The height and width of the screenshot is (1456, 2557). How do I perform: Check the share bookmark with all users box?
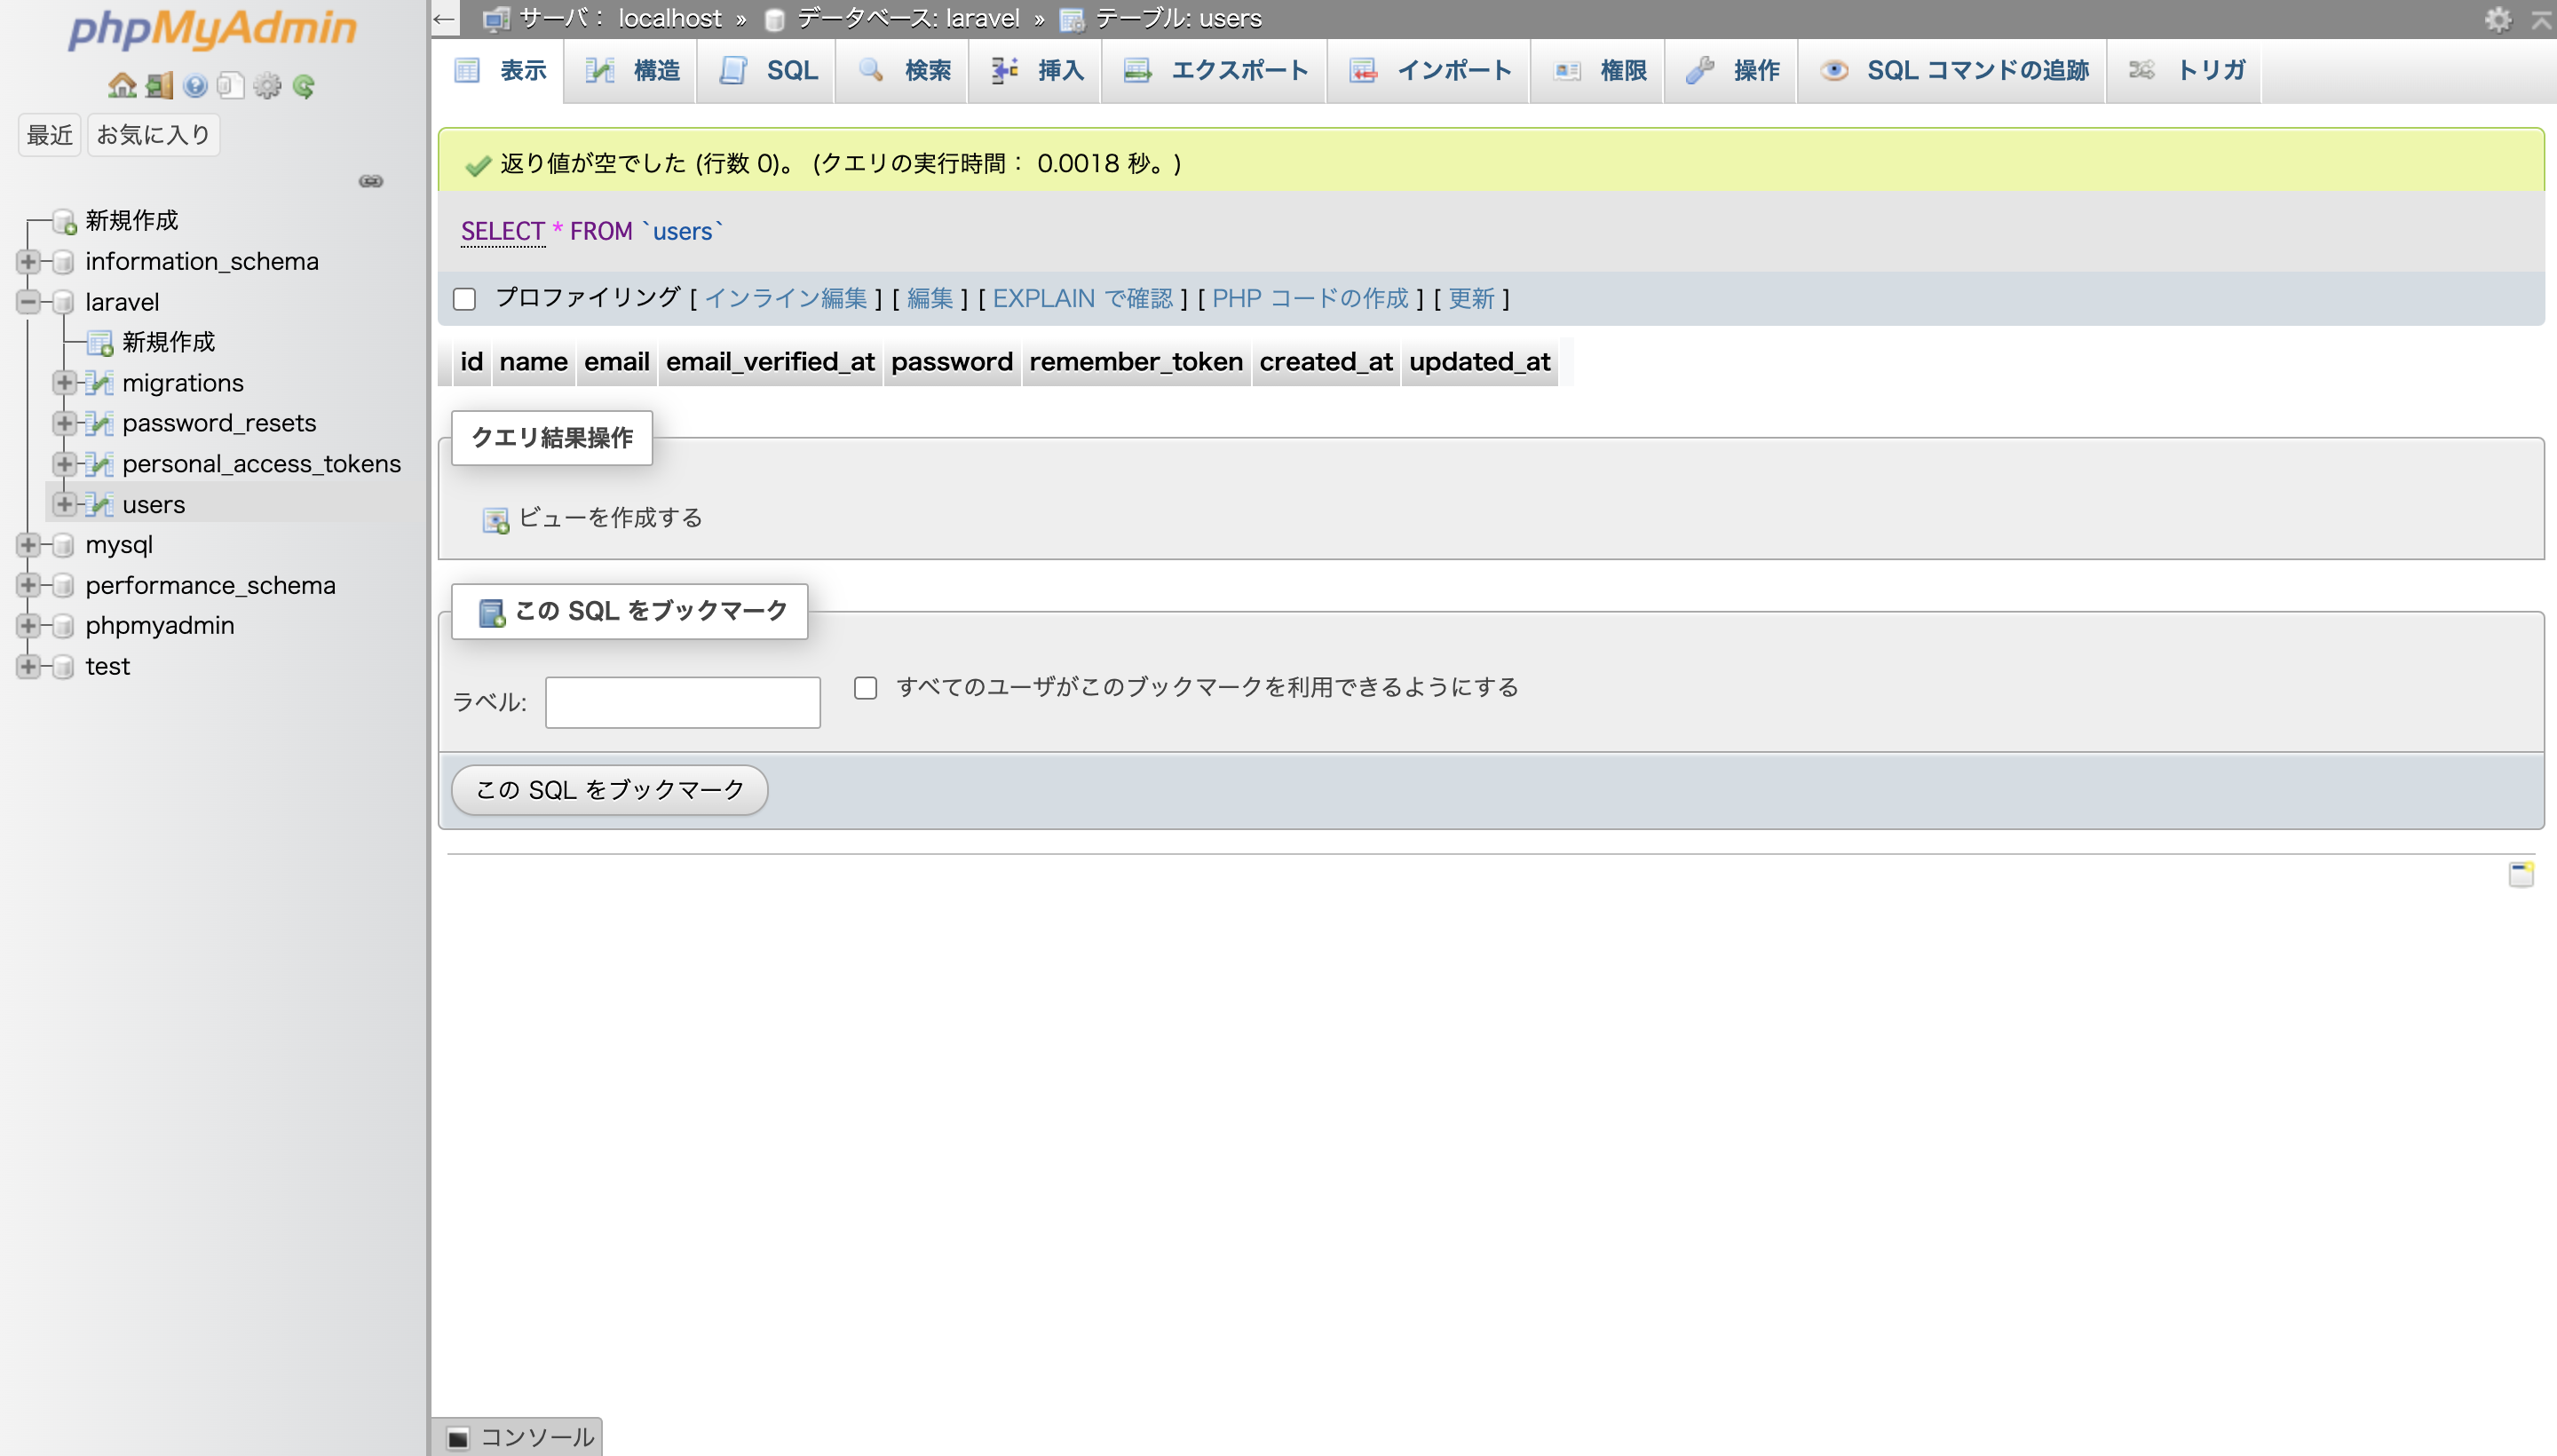point(866,688)
